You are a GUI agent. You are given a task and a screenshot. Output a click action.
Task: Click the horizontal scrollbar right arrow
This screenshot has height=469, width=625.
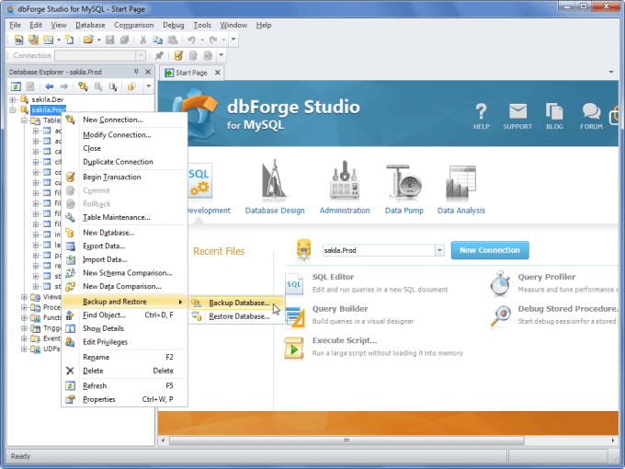(x=613, y=440)
